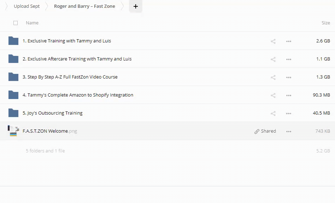This screenshot has width=335, height=203.
Task: Click folder icon of Joy's Outsourcing Training
Action: pyautogui.click(x=13, y=113)
